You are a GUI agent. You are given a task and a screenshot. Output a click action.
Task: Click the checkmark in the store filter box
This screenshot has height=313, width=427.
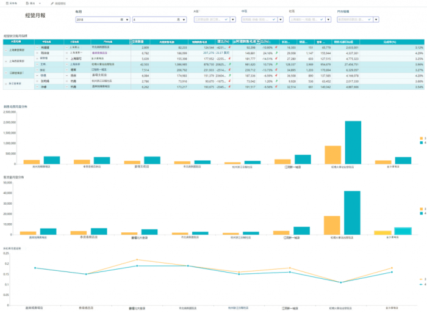[369, 20]
